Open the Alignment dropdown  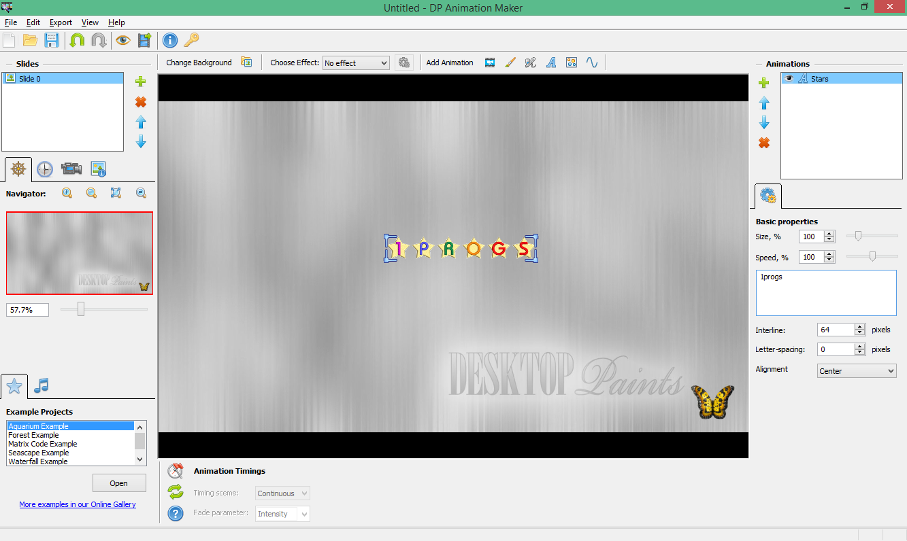click(856, 370)
